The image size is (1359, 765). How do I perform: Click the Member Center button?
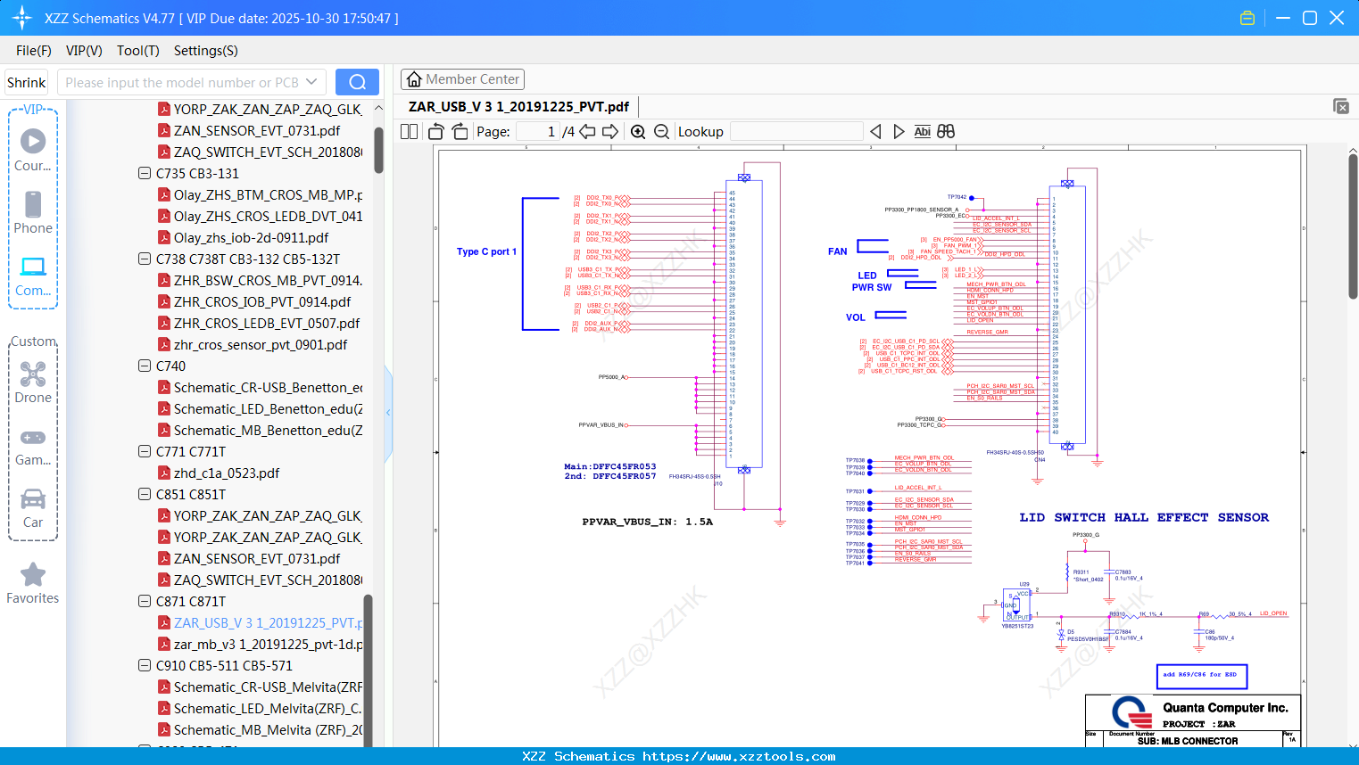pyautogui.click(x=462, y=79)
